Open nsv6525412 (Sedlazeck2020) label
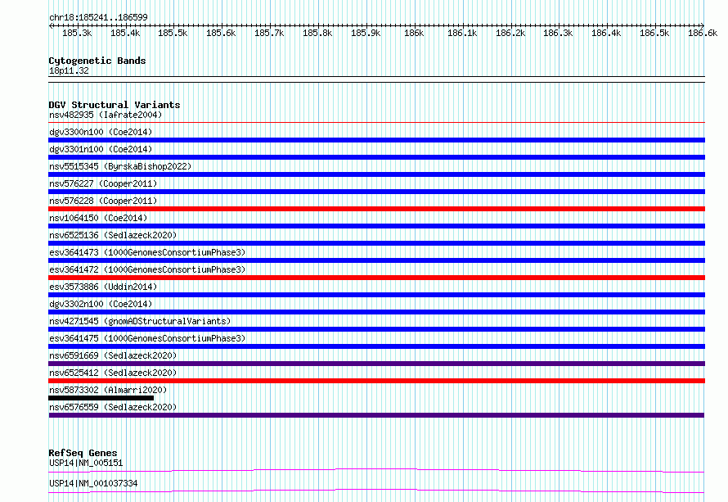 113,373
